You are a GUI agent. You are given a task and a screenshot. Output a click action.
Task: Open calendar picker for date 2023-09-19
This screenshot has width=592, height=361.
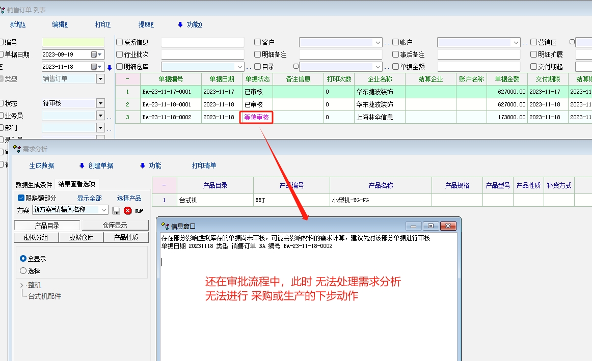(x=96, y=54)
